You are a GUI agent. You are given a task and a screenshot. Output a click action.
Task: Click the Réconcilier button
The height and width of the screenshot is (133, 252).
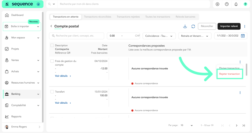(x=207, y=26)
